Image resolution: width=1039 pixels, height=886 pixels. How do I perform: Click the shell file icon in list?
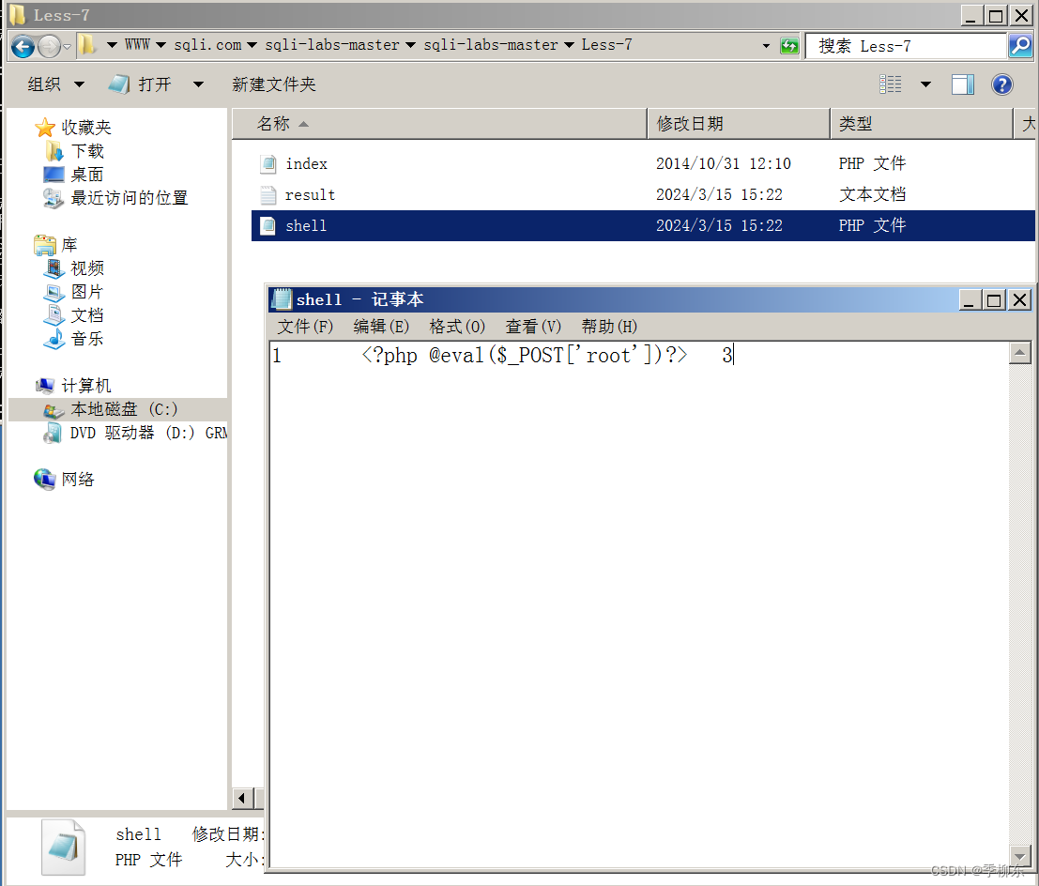pos(268,226)
